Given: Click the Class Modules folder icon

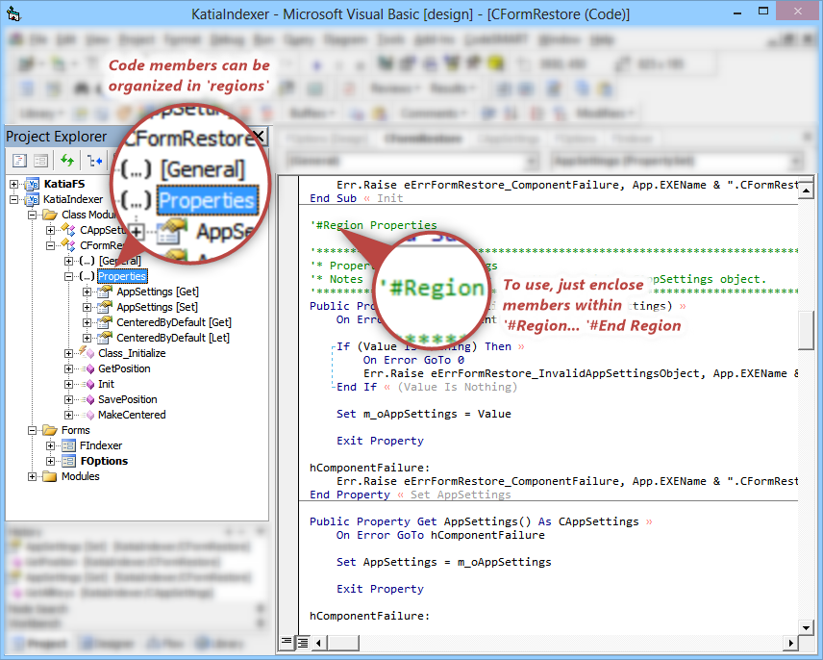Looking at the screenshot, I should click(x=50, y=215).
